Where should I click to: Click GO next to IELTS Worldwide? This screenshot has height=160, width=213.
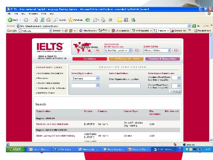click(x=98, y=50)
